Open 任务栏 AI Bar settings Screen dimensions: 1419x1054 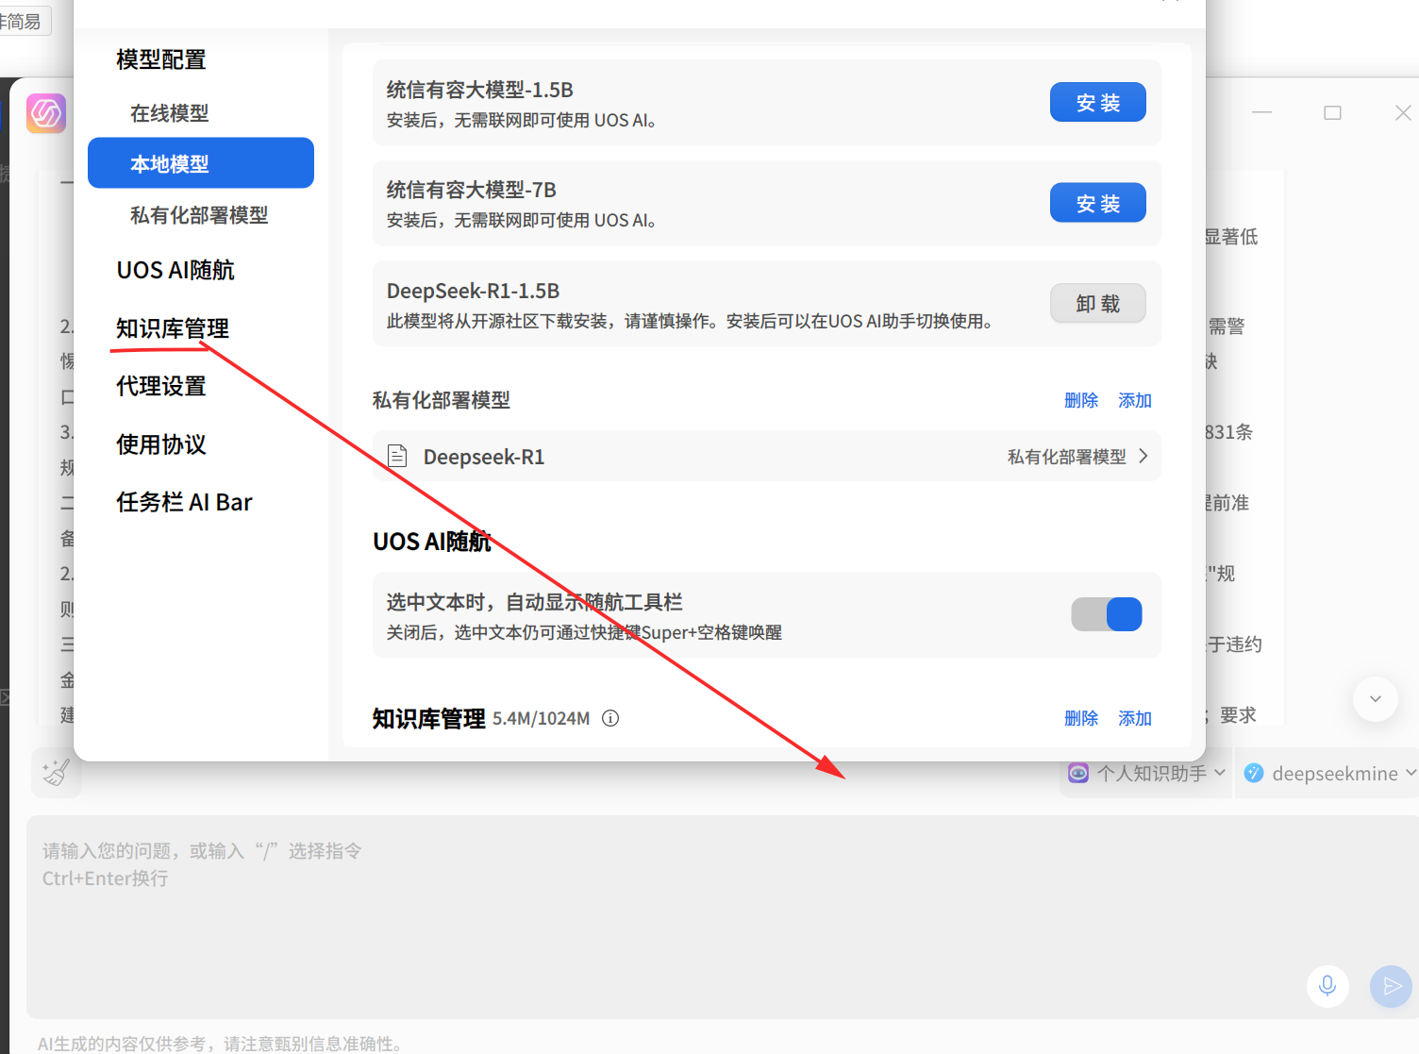click(x=184, y=502)
